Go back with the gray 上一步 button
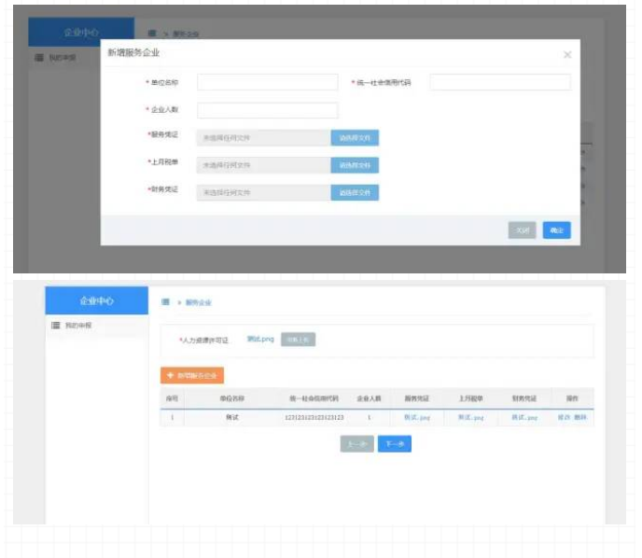Image resolution: width=642 pixels, height=558 pixels. (x=356, y=444)
